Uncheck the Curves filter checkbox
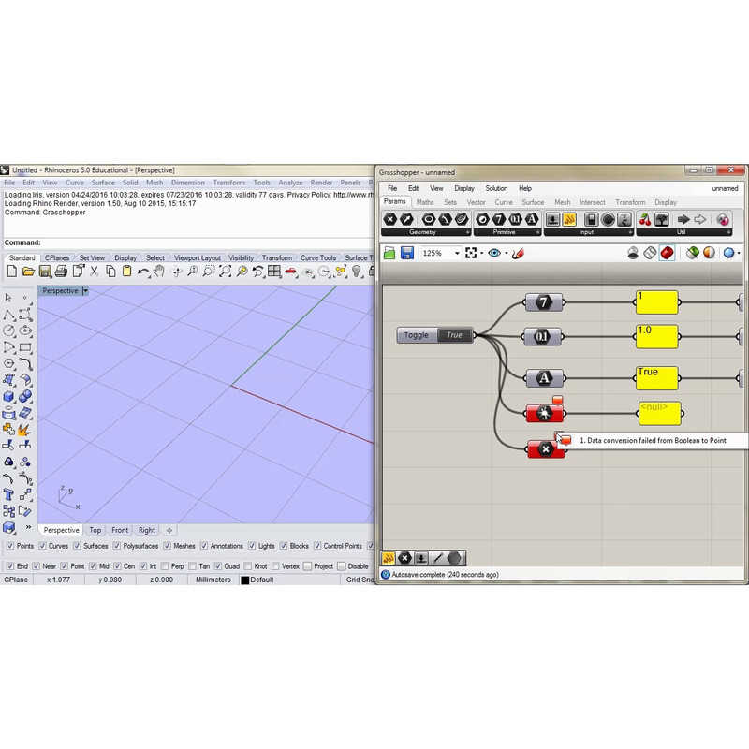Image resolution: width=749 pixels, height=749 pixels. [x=42, y=546]
